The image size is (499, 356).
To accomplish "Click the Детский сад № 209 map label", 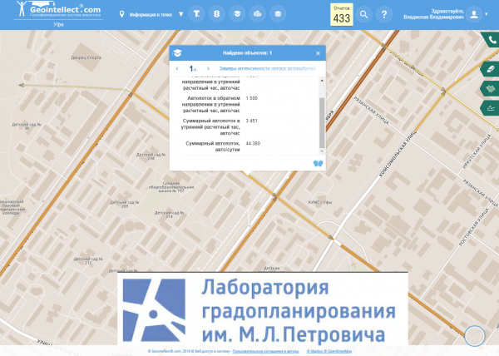I will [125, 205].
